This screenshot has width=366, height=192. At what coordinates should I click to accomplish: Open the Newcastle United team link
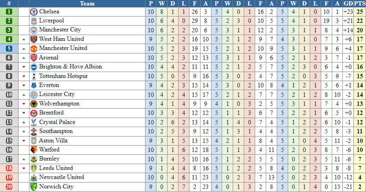[62, 177]
